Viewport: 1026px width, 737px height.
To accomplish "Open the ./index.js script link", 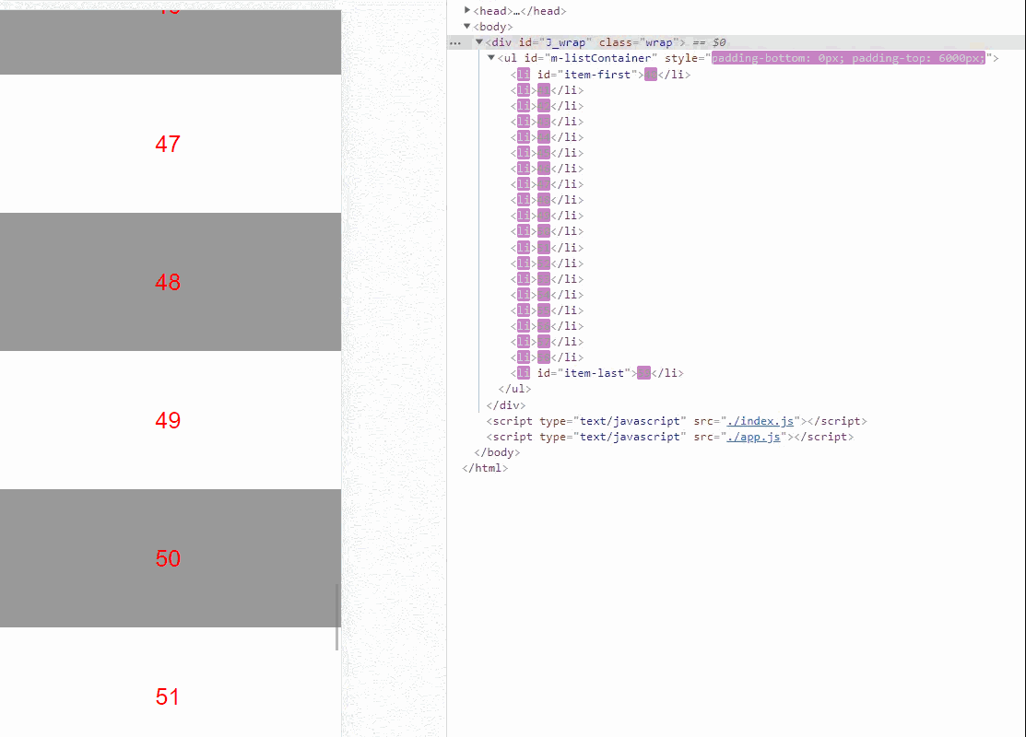I will pos(761,421).
